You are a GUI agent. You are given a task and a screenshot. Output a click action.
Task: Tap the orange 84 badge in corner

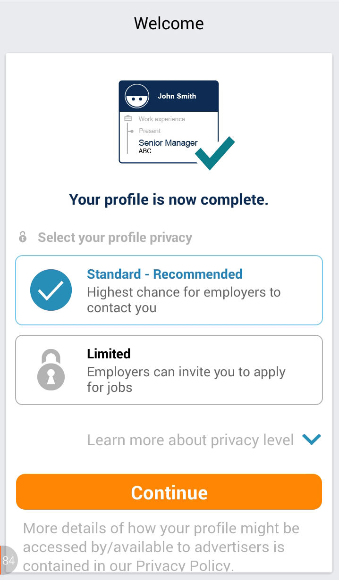8,560
